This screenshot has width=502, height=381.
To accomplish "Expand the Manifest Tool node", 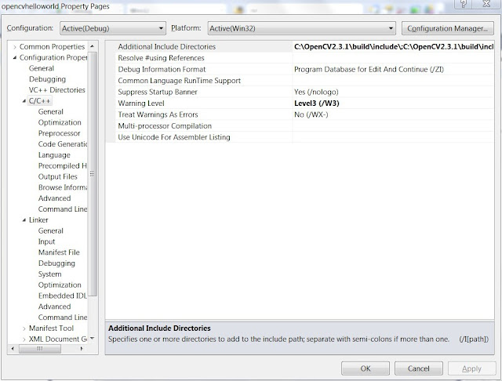I will click(24, 328).
